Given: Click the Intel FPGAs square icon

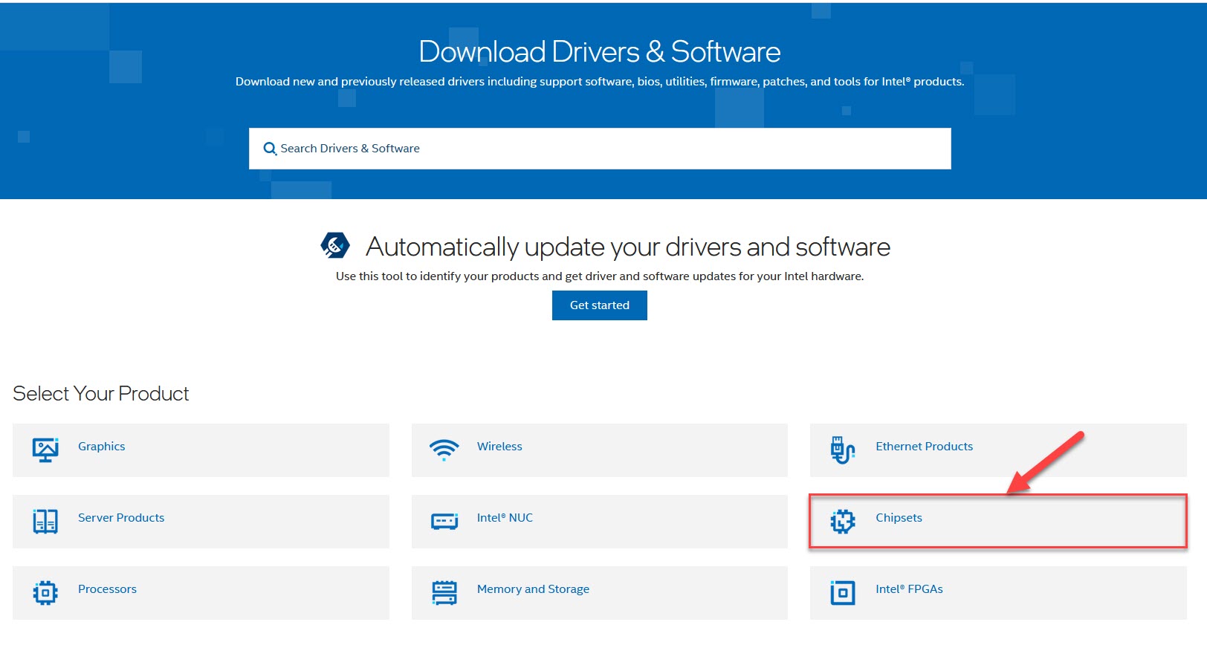Looking at the screenshot, I should click(842, 592).
